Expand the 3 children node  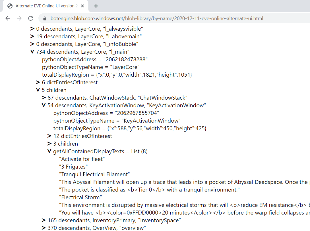(x=49, y=144)
